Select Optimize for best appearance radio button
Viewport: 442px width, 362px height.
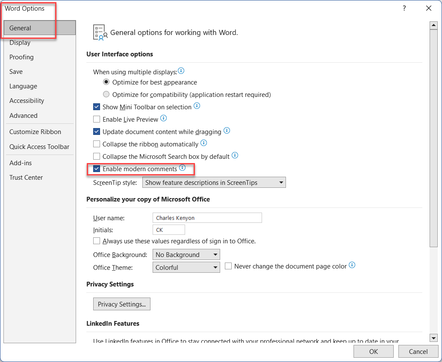tap(106, 82)
